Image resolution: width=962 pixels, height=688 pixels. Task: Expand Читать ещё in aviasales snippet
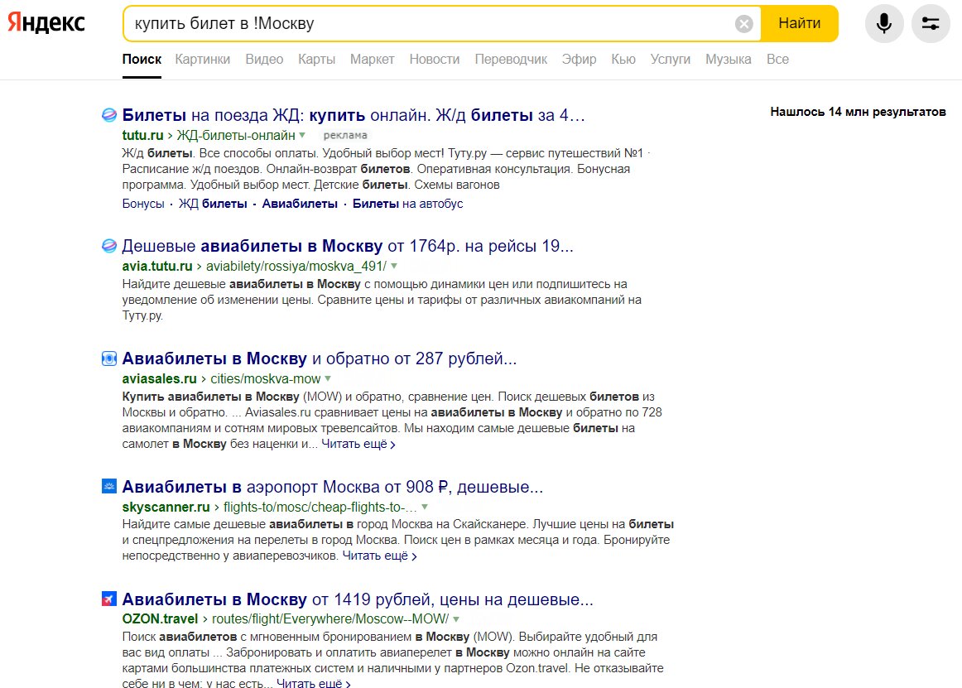click(x=358, y=444)
